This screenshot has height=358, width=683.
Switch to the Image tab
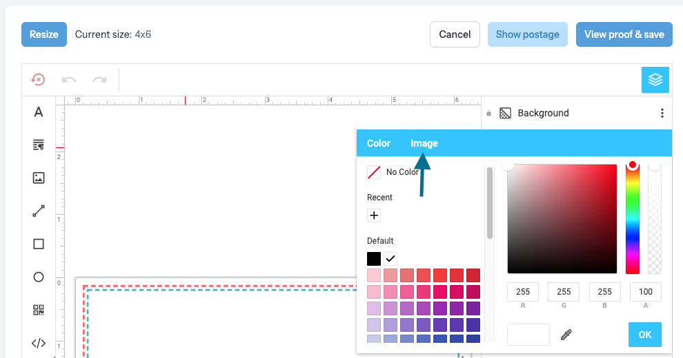pyautogui.click(x=424, y=143)
